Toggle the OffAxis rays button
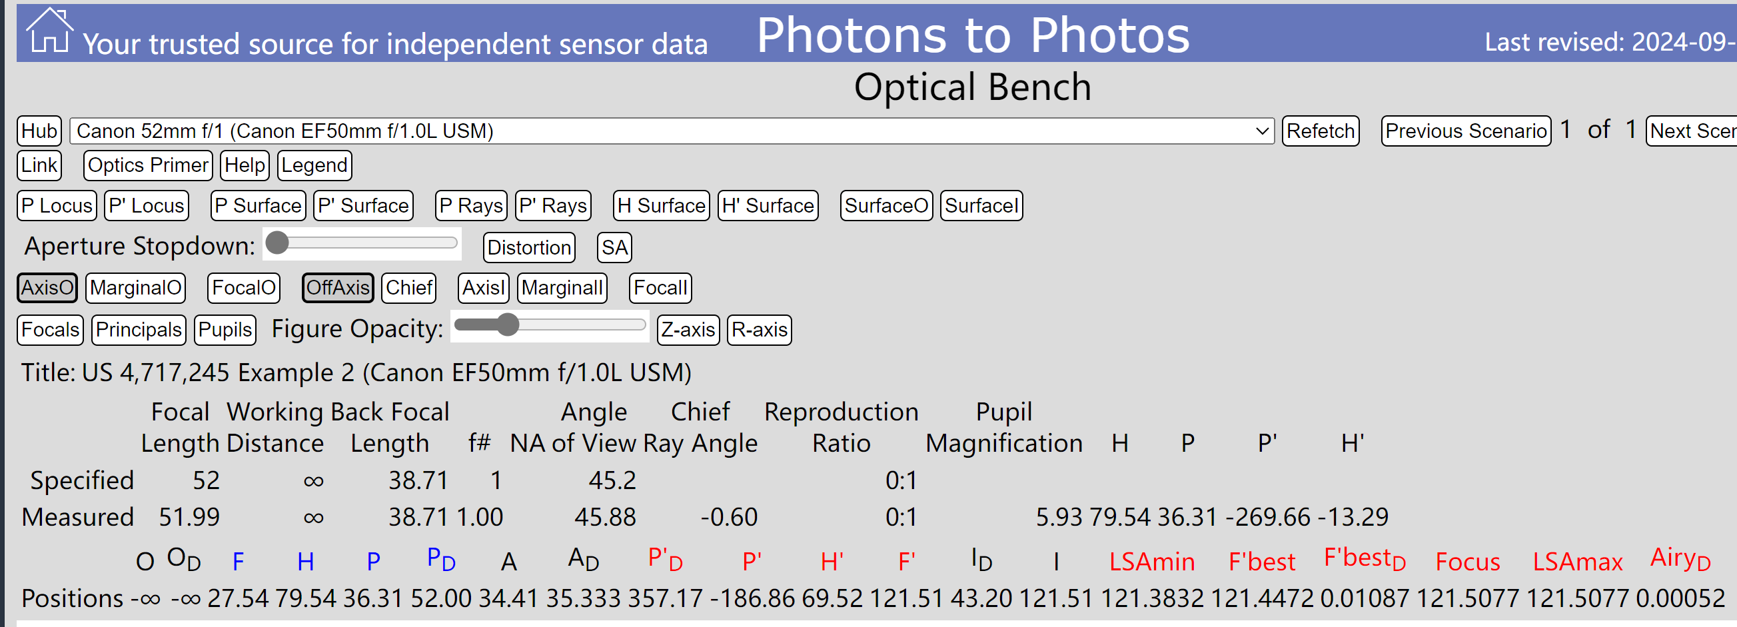The image size is (1737, 627). (338, 288)
